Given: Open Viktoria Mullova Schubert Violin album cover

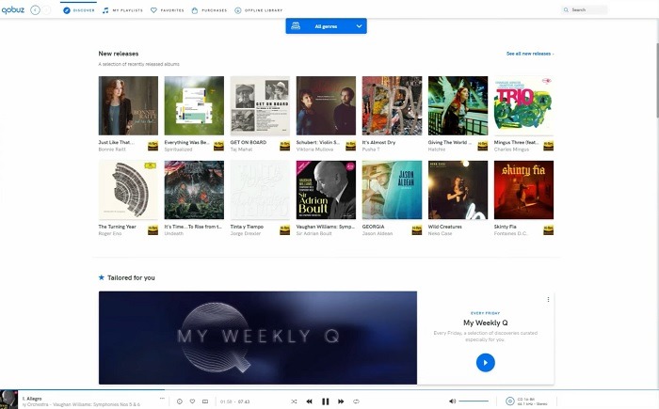Looking at the screenshot, I should tap(326, 105).
